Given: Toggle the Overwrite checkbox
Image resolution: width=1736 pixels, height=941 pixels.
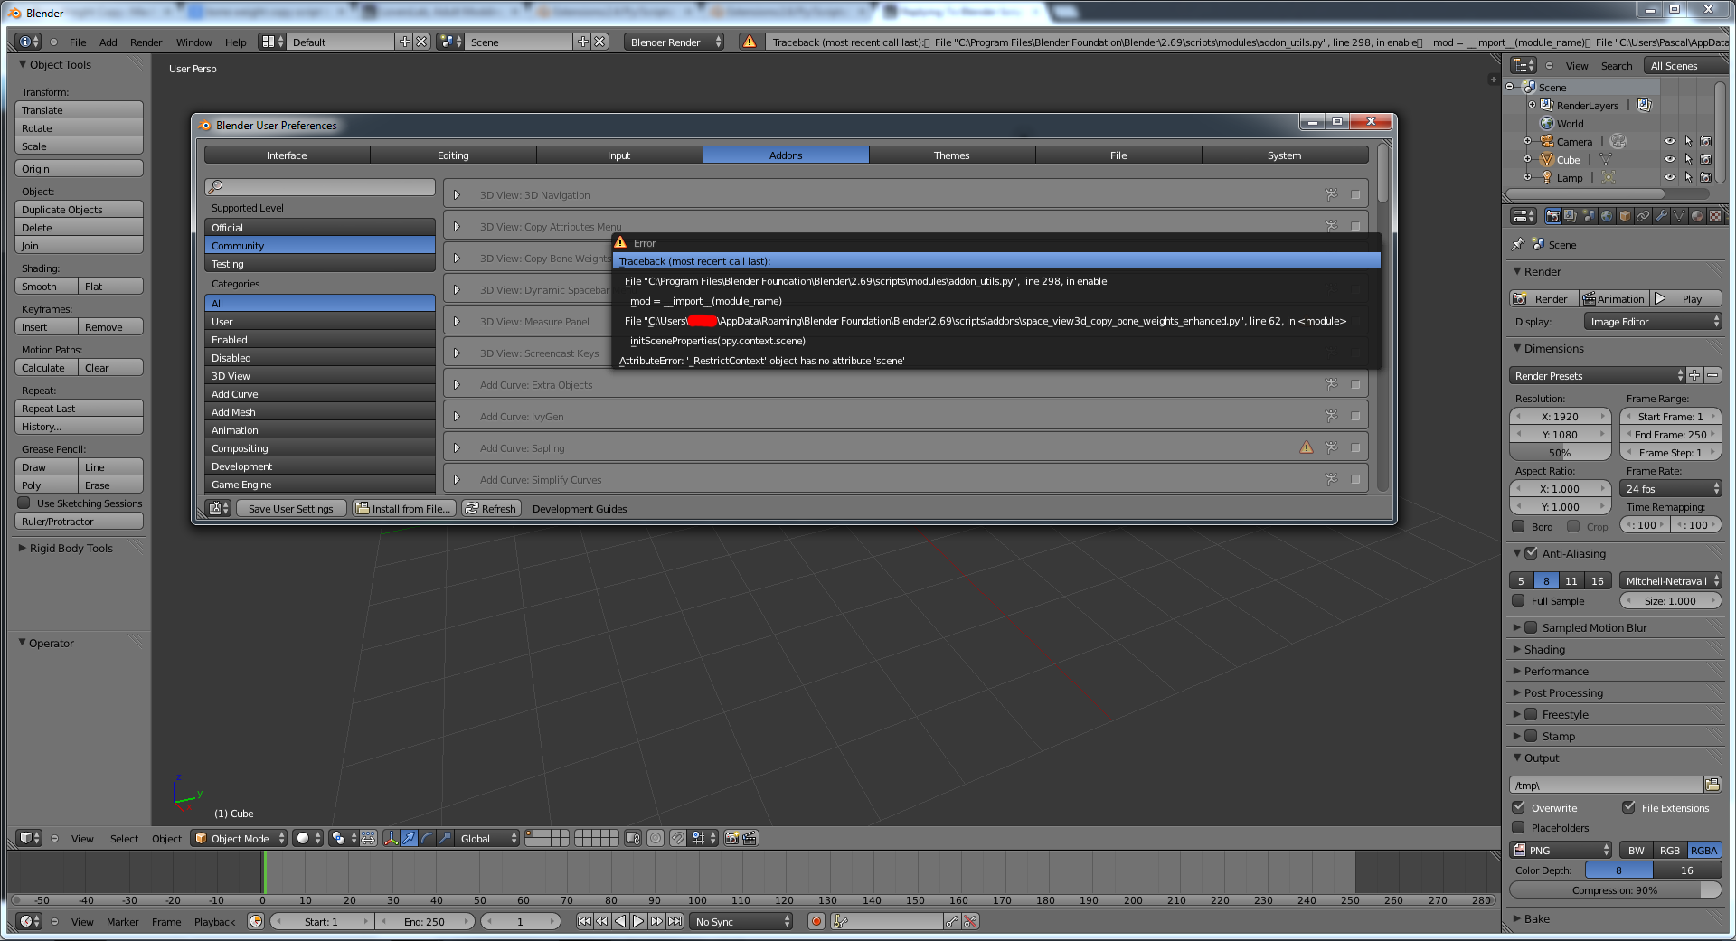Looking at the screenshot, I should (1518, 807).
